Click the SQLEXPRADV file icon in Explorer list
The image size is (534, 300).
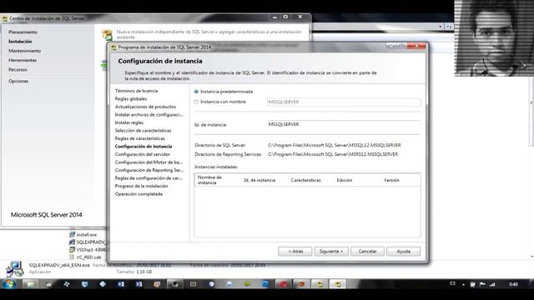(x=72, y=242)
